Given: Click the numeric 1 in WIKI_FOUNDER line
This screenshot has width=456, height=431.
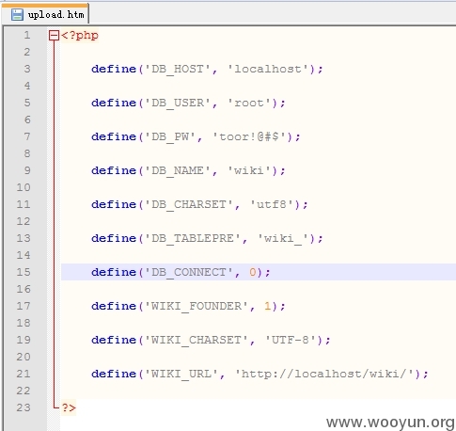Looking at the screenshot, I should point(267,306).
